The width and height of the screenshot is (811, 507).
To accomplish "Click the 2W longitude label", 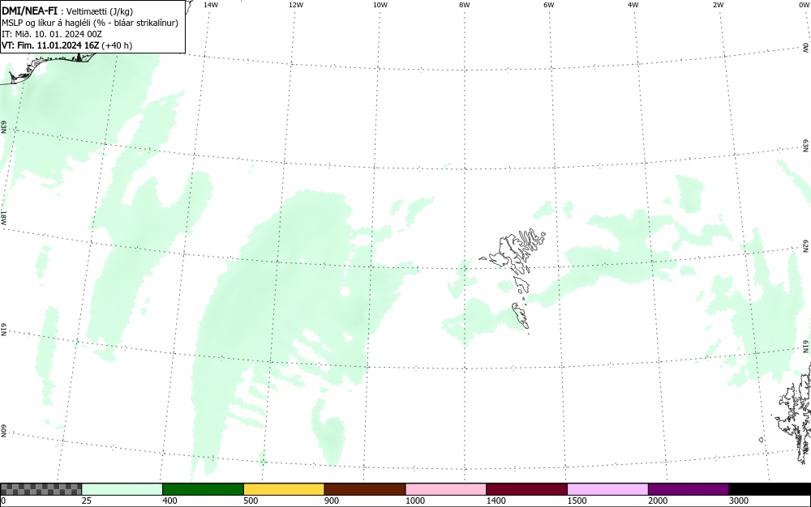I will [718, 5].
